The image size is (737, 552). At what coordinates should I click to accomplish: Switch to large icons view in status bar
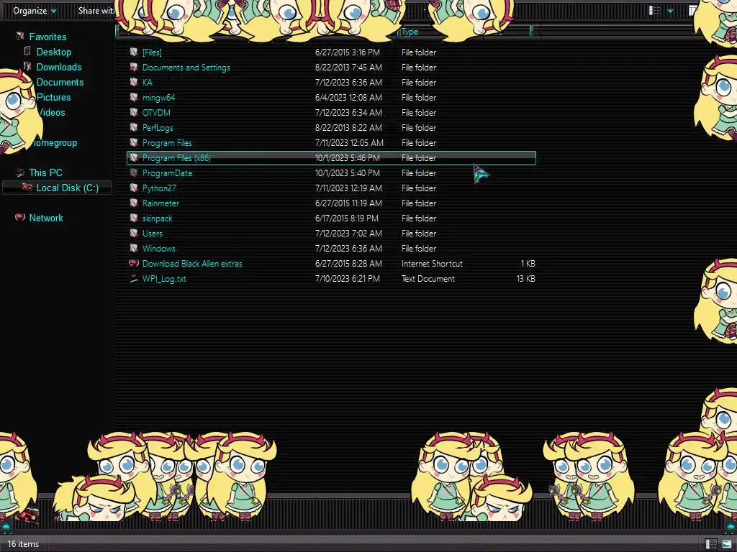point(727,544)
